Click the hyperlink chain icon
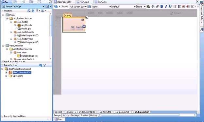The height and width of the screenshot is (122, 204). [157, 6]
